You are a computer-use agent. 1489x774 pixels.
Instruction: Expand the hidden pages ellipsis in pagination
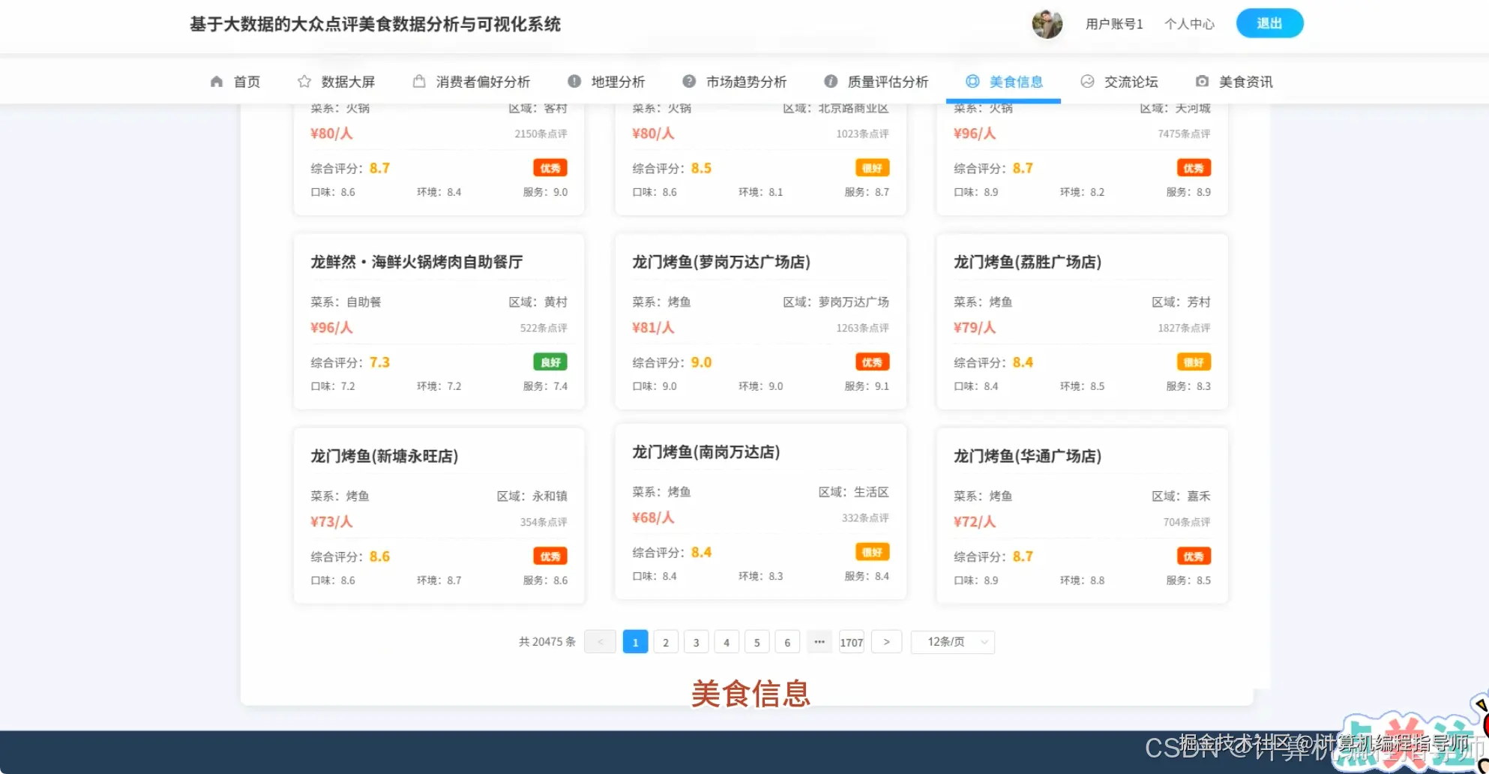819,642
